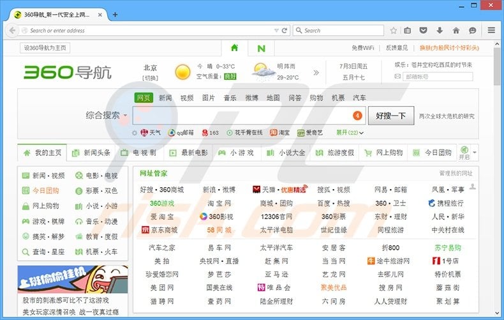
Task: Open the bookmarks list icon
Action: 408,31
